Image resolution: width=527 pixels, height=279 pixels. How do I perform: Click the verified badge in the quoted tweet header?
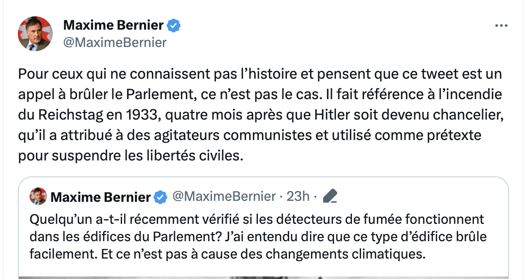click(x=160, y=197)
